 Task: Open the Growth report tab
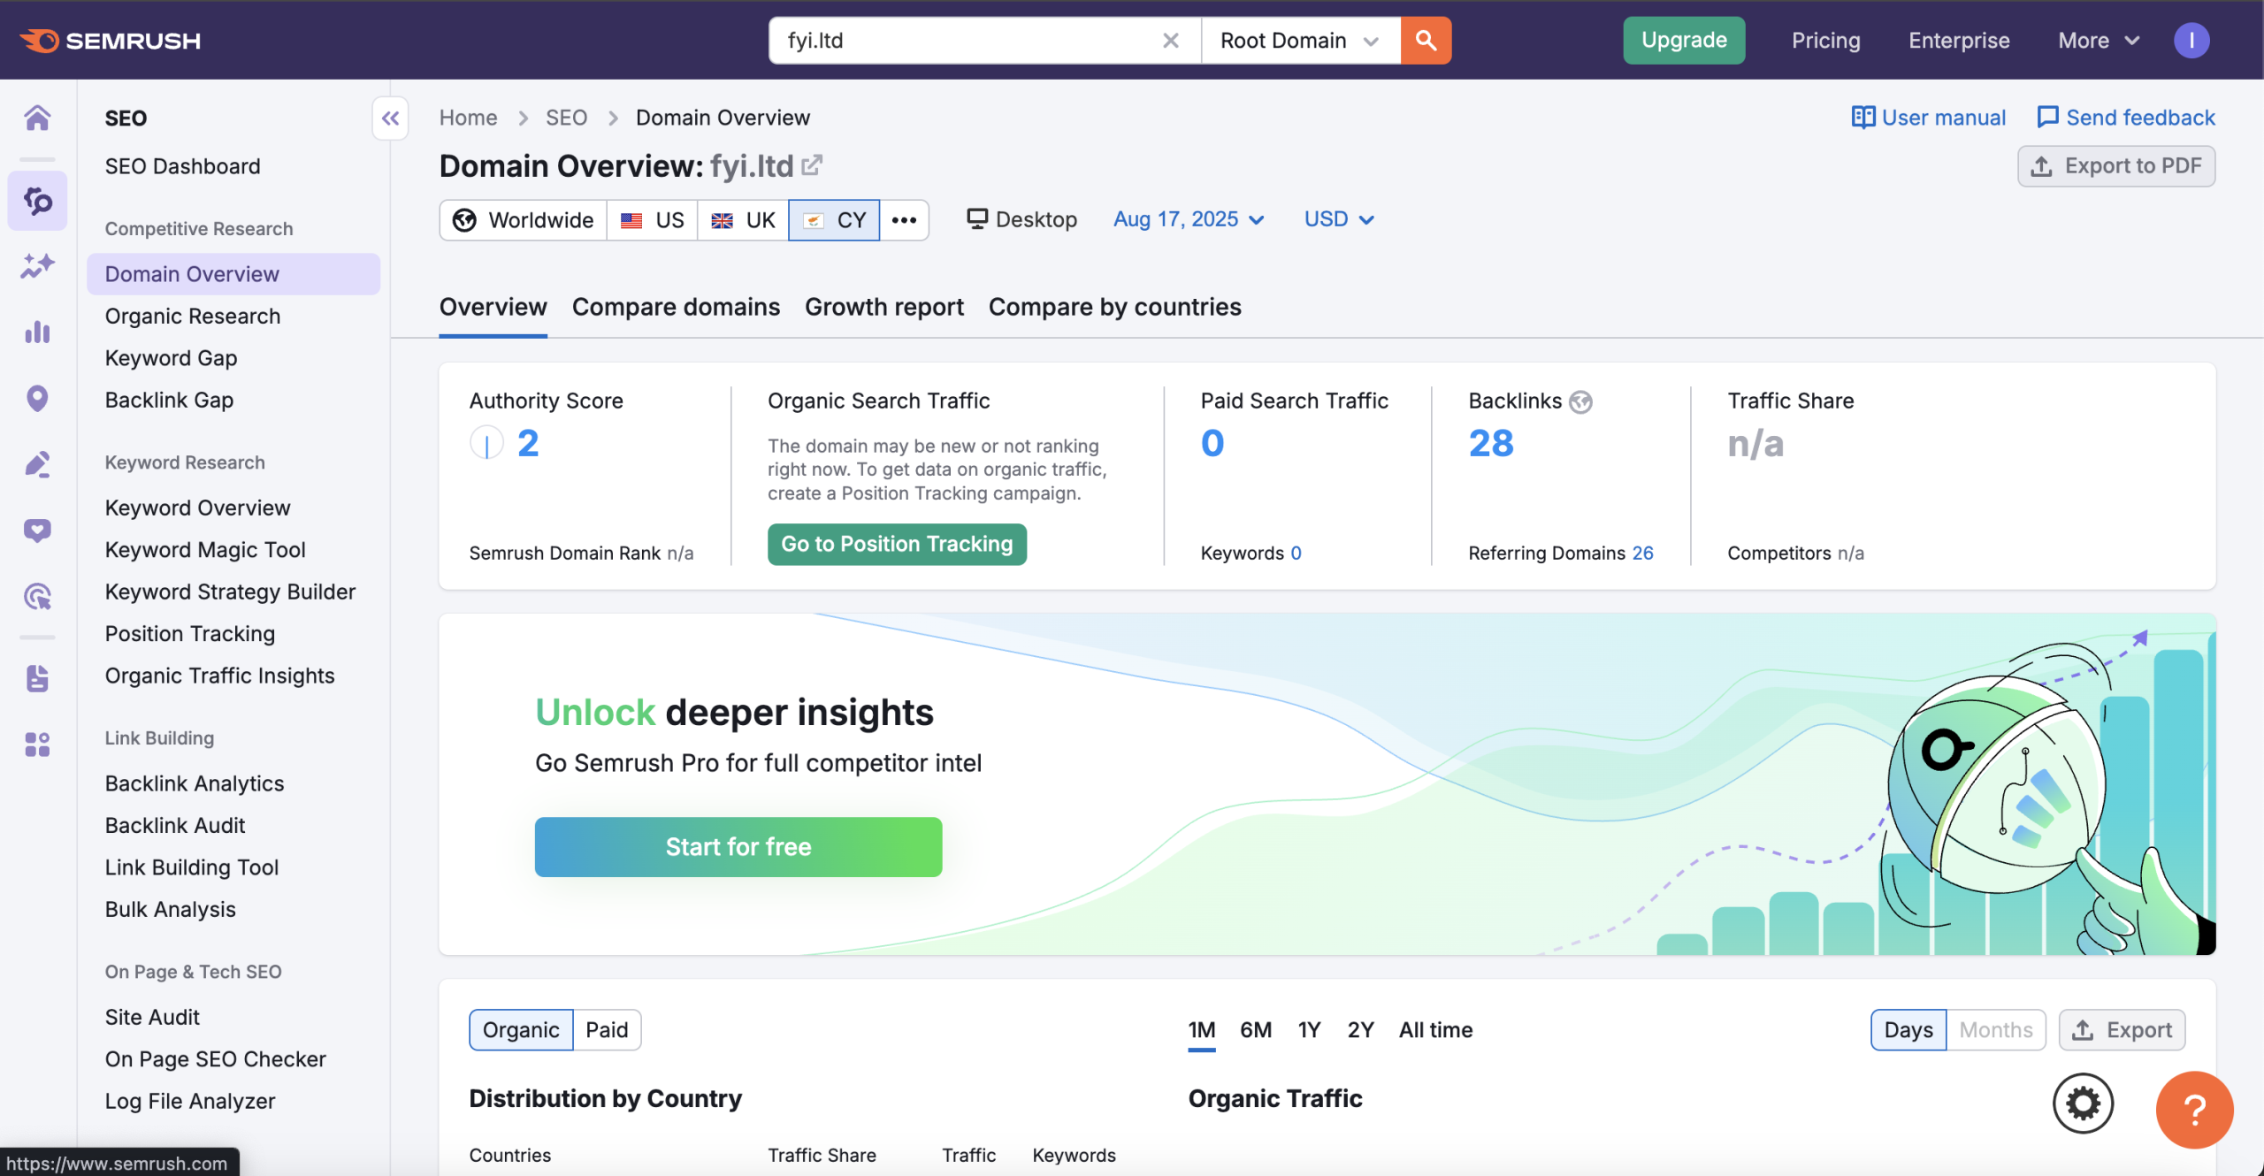tap(883, 307)
